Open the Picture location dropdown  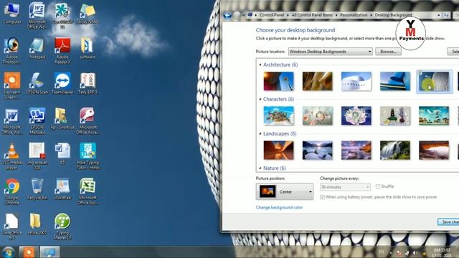(330, 52)
